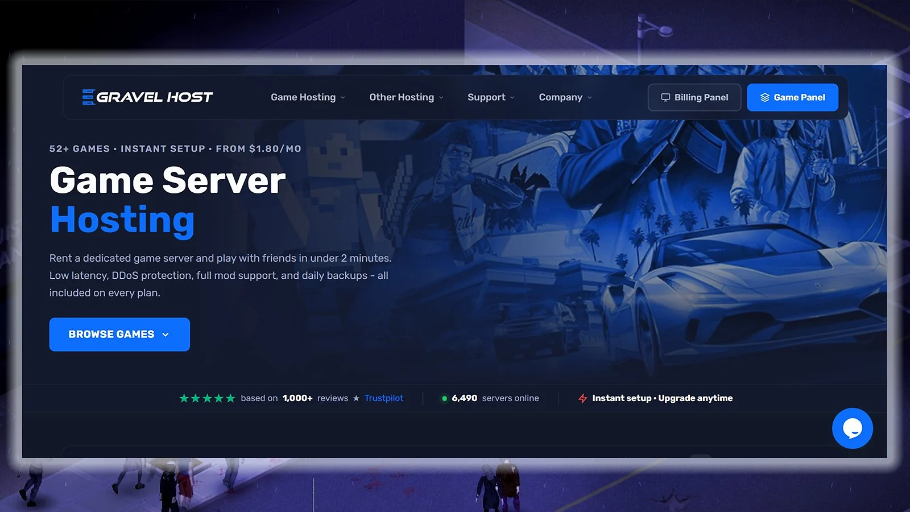Click the Gravel Host logo
This screenshot has height=512, width=910.
pyautogui.click(x=147, y=97)
